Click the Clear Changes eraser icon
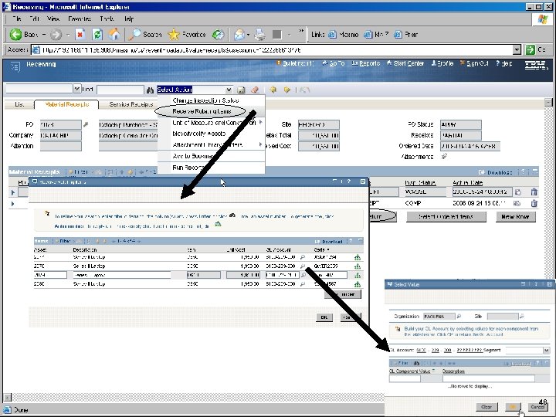Viewport: 556px width, 417px height. [255, 90]
